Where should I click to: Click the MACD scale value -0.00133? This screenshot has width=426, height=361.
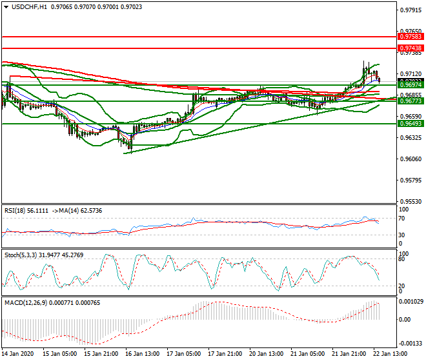click(411, 344)
